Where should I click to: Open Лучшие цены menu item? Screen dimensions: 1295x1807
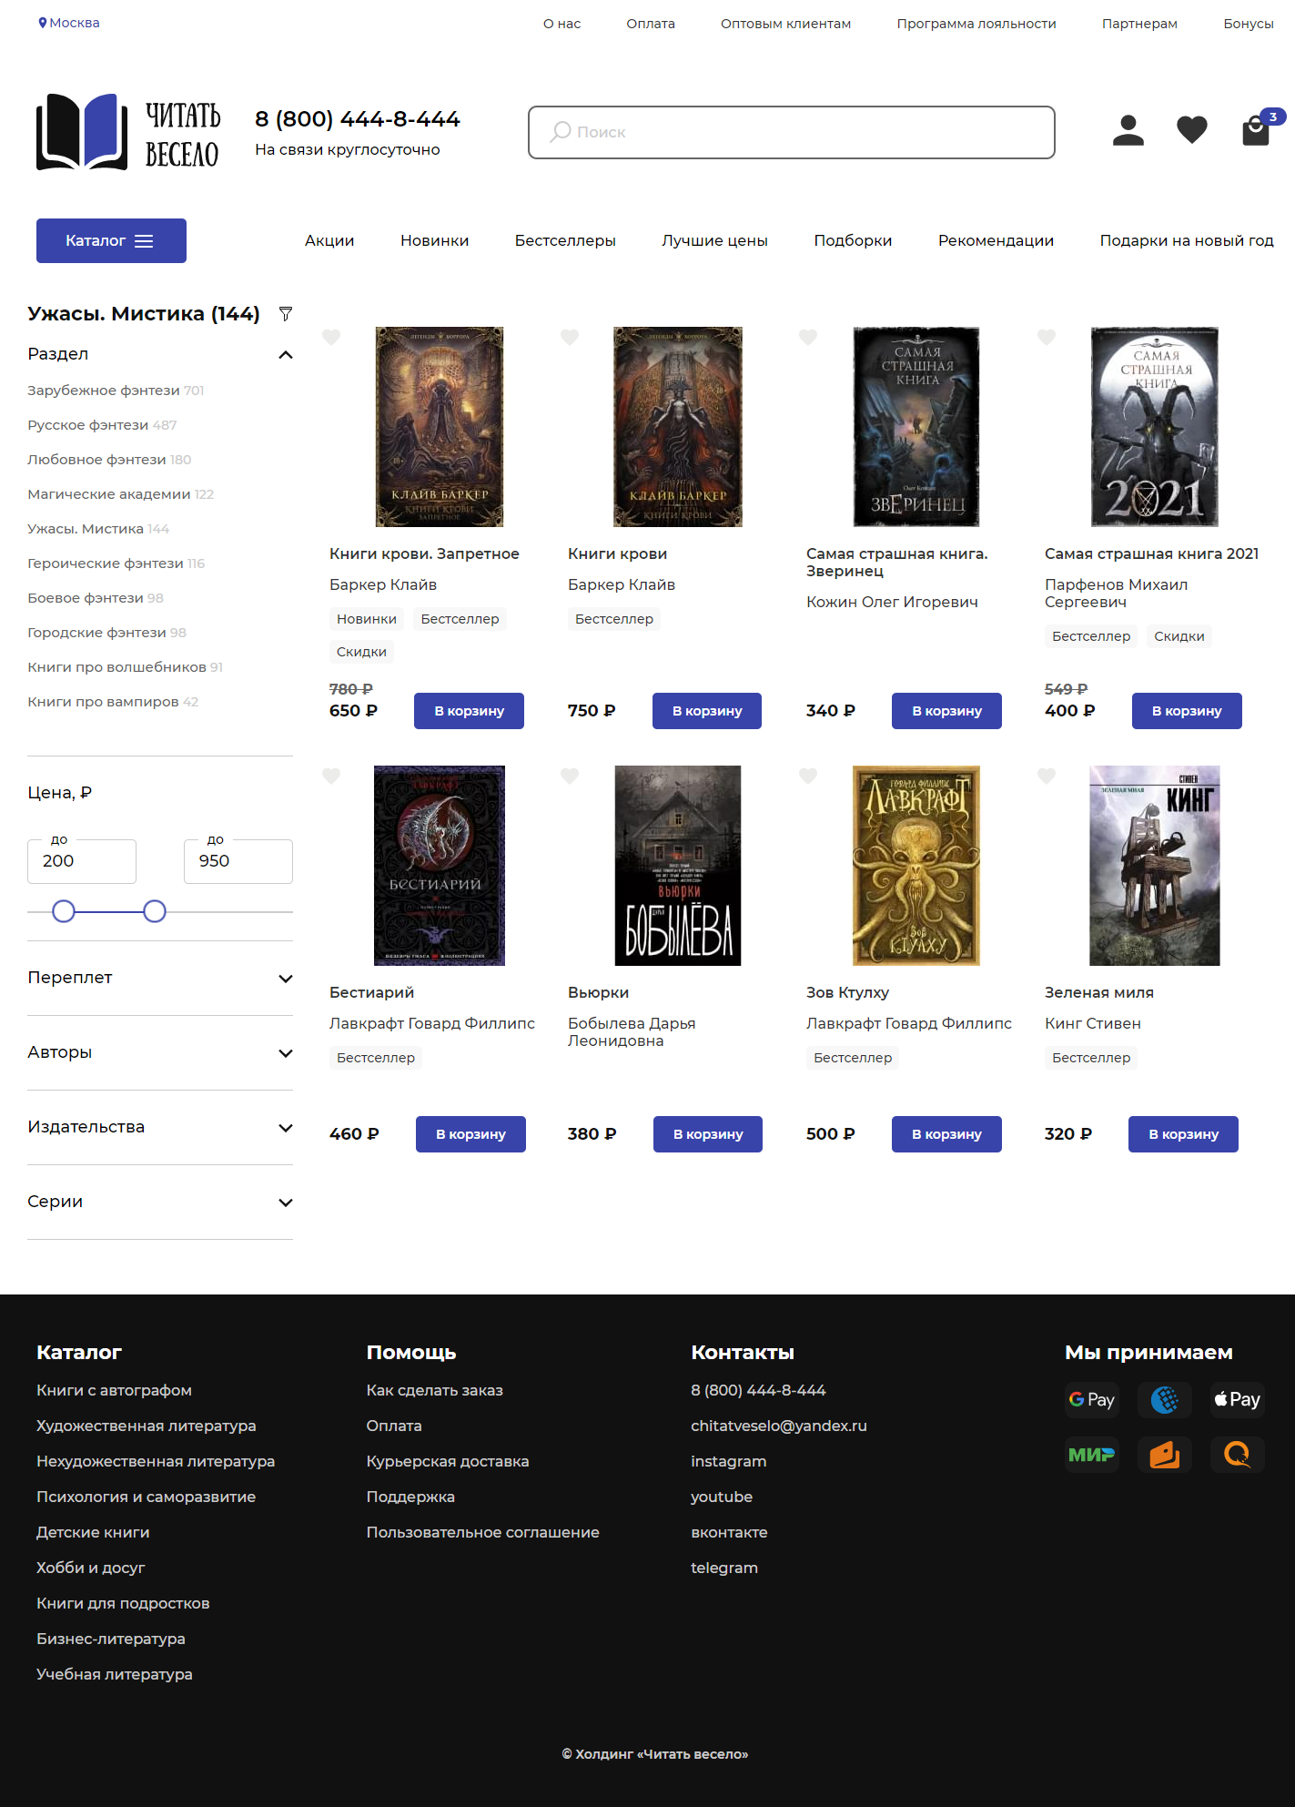[715, 240]
